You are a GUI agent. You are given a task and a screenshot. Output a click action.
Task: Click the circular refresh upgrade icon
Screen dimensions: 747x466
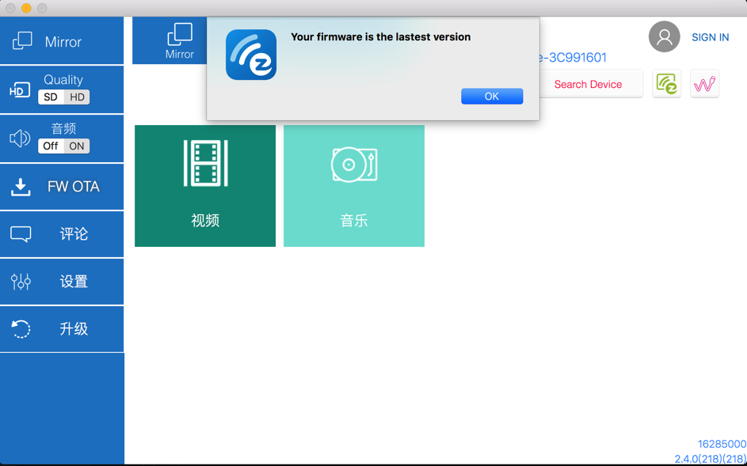tap(21, 329)
